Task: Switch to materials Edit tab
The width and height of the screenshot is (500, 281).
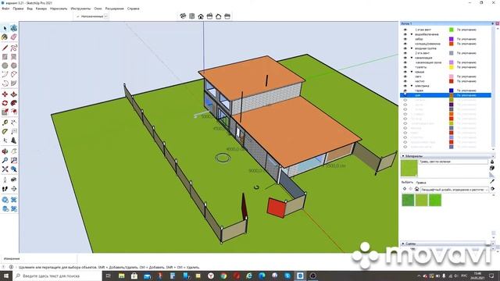Action: (x=421, y=183)
